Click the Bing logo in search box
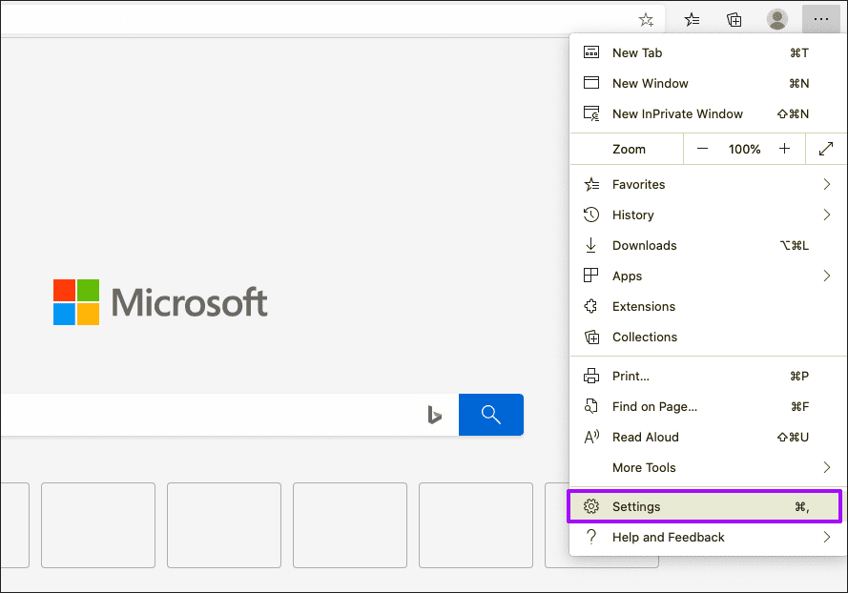Viewport: 848px width, 593px height. pyautogui.click(x=434, y=415)
